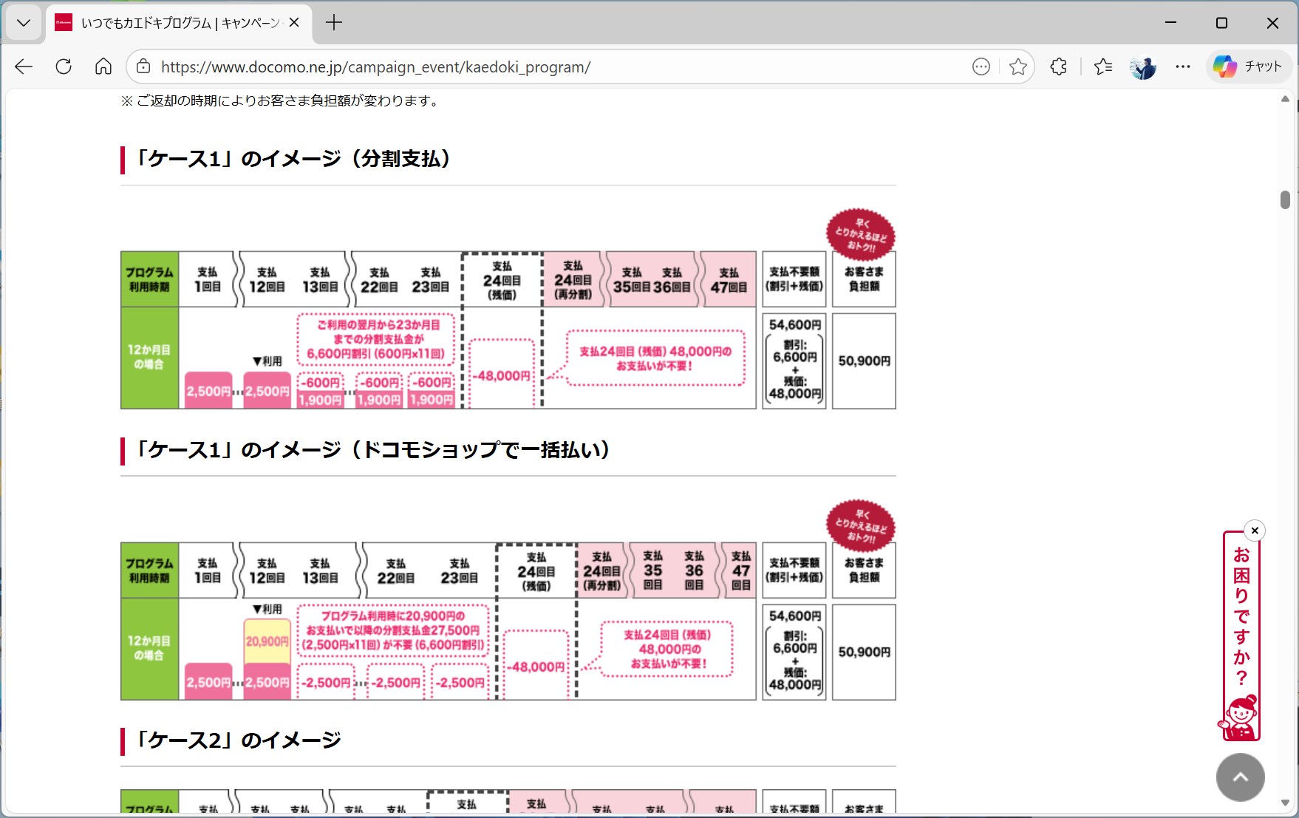Viewport: 1299px width, 818px height.
Task: Click inside the address bar URL
Action: pos(375,67)
